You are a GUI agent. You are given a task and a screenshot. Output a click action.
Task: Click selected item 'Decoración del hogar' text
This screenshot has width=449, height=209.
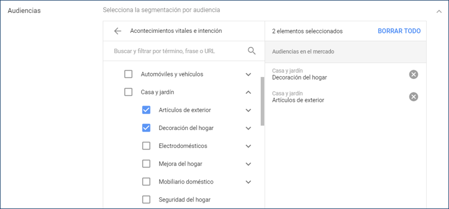[299, 77]
